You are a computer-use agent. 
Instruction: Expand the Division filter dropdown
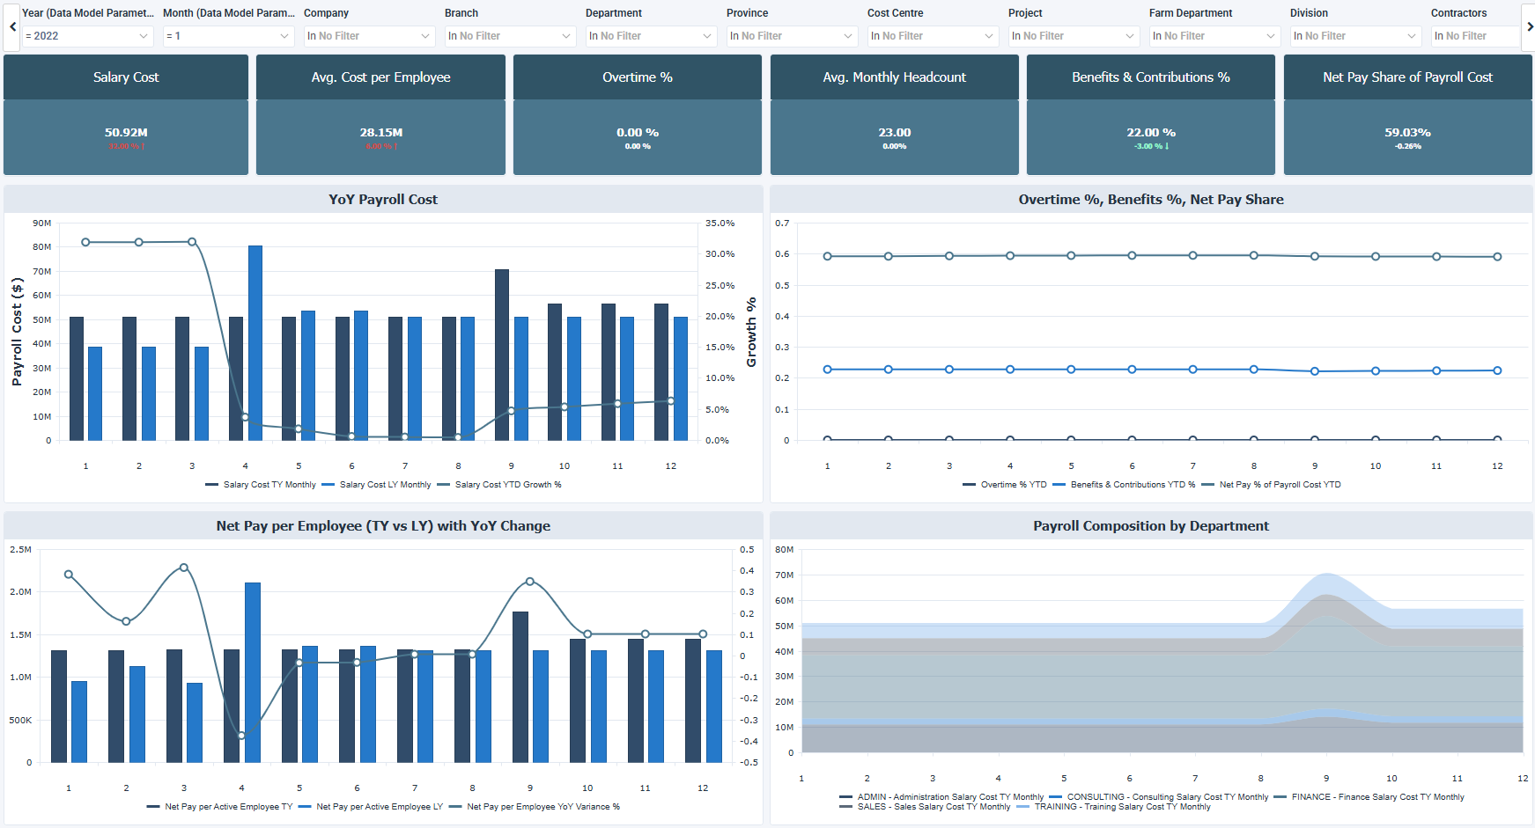tap(1355, 36)
